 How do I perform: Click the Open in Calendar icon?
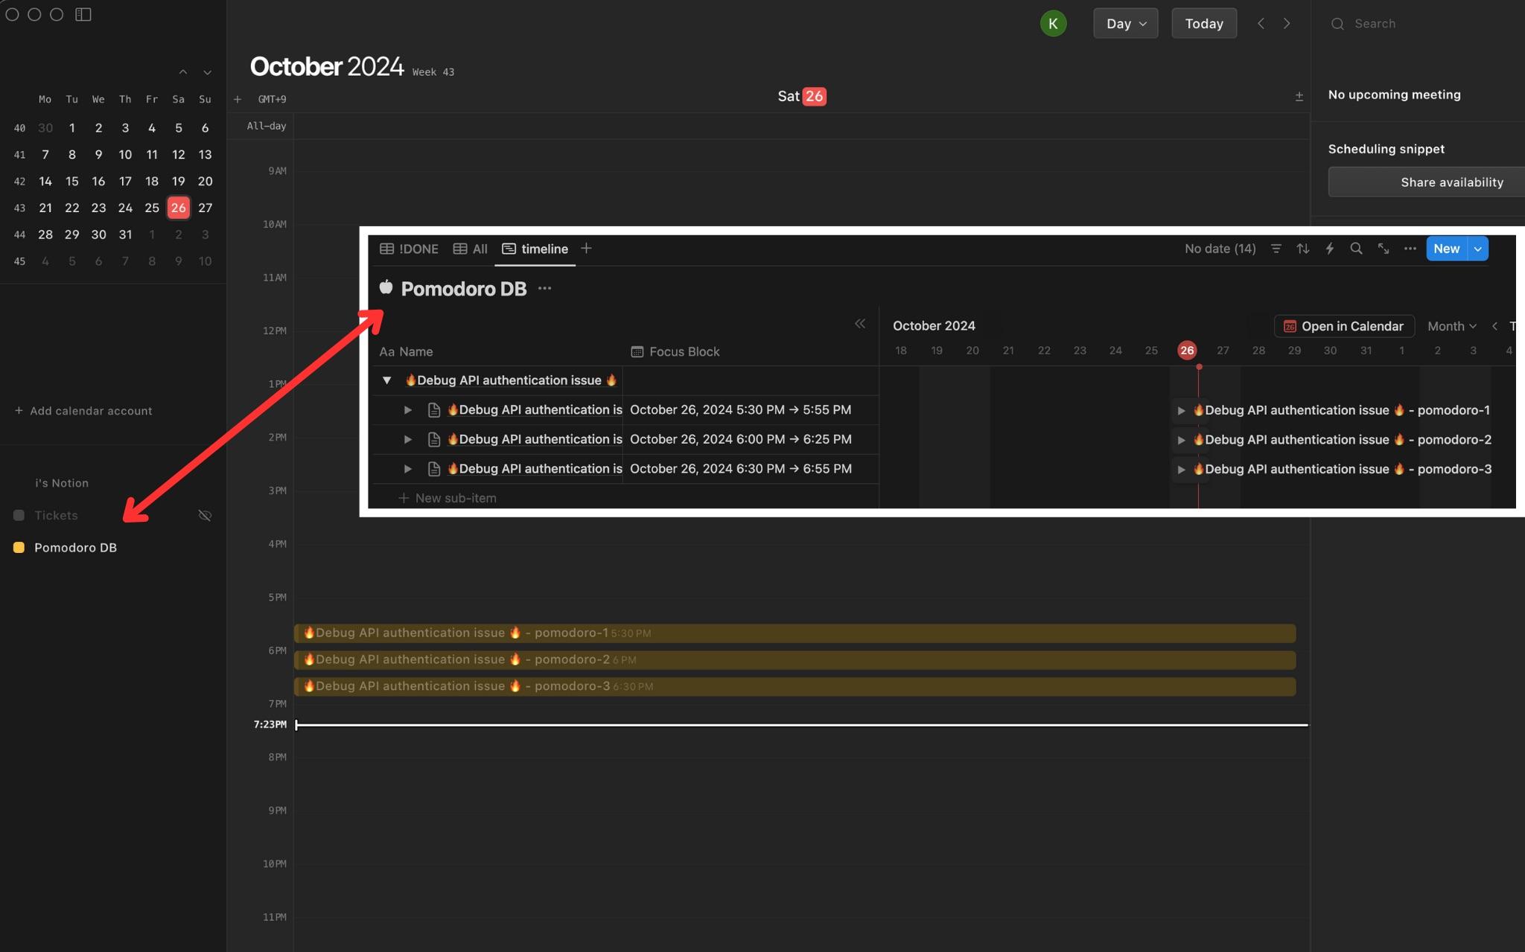(x=1289, y=327)
